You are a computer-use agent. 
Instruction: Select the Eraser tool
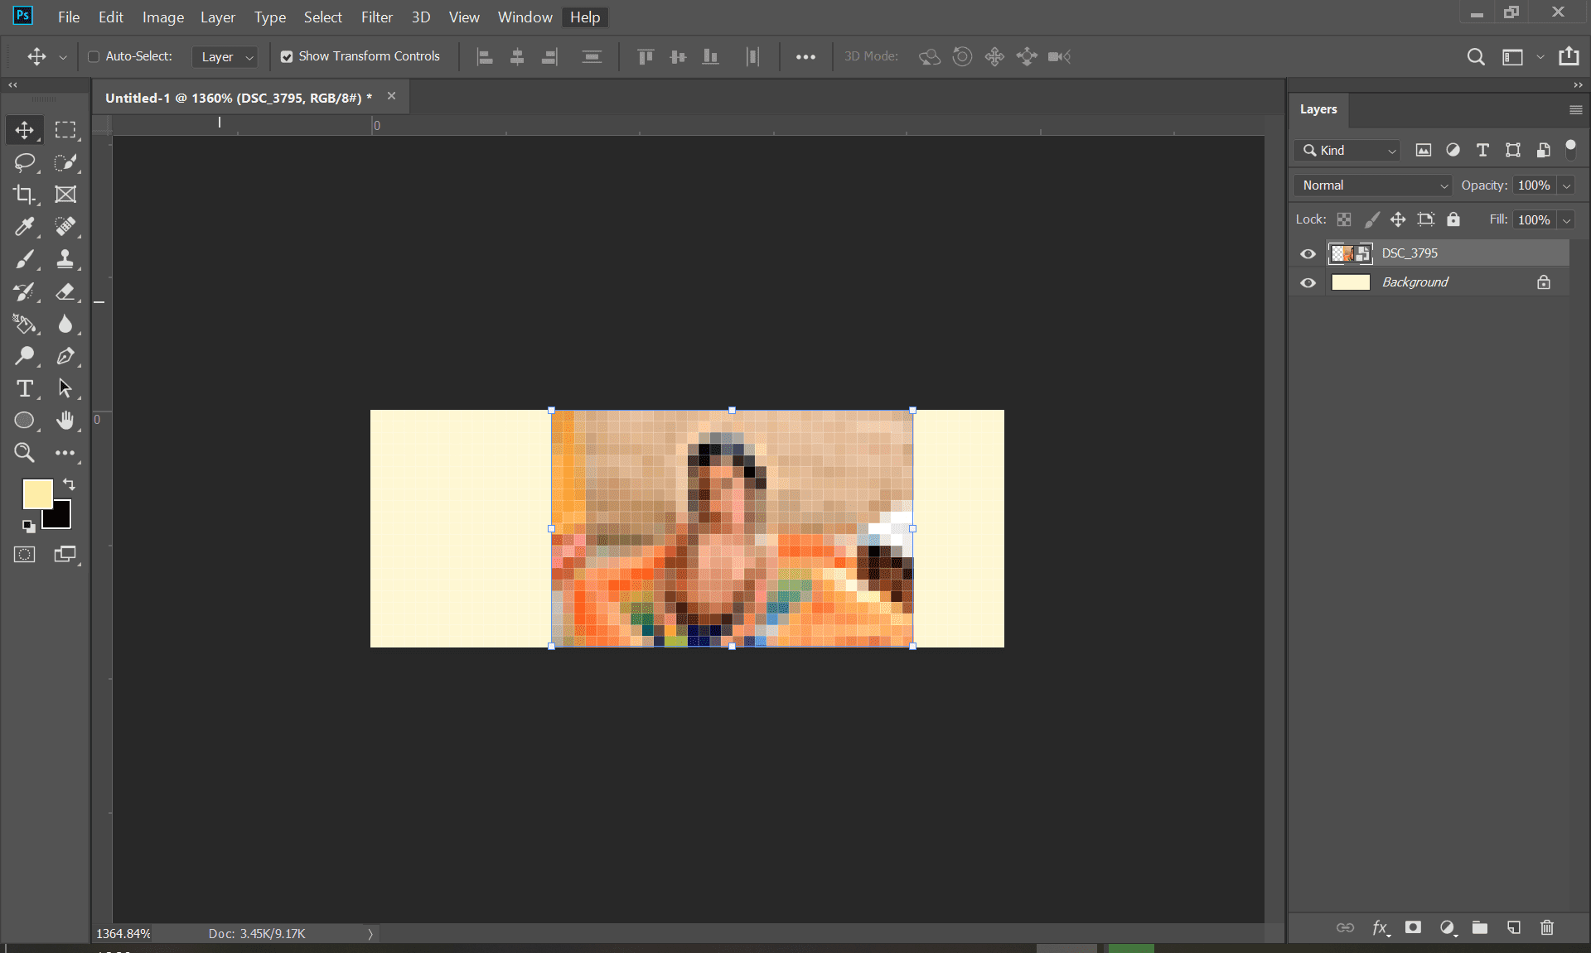[65, 291]
